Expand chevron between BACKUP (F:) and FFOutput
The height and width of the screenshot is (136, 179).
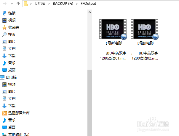[77, 4]
